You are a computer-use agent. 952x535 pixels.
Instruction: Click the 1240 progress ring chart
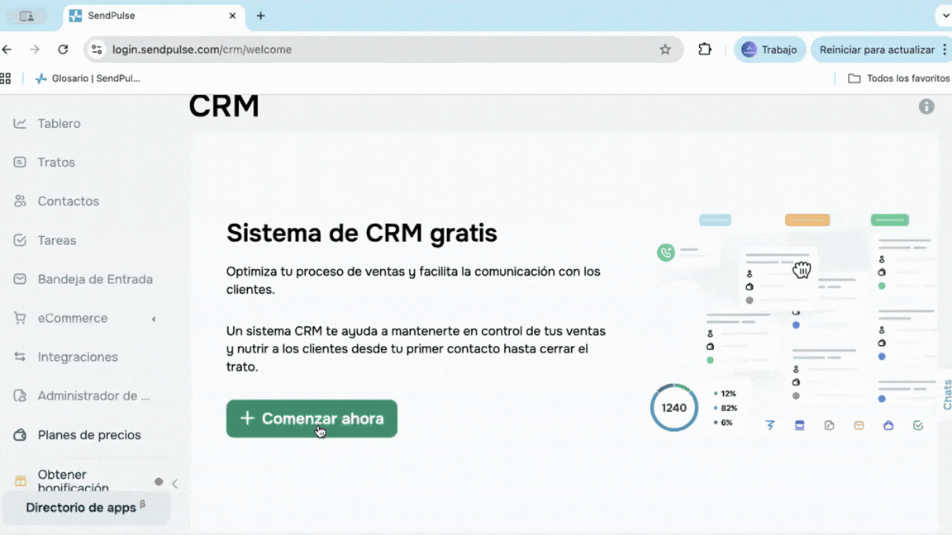[674, 407]
